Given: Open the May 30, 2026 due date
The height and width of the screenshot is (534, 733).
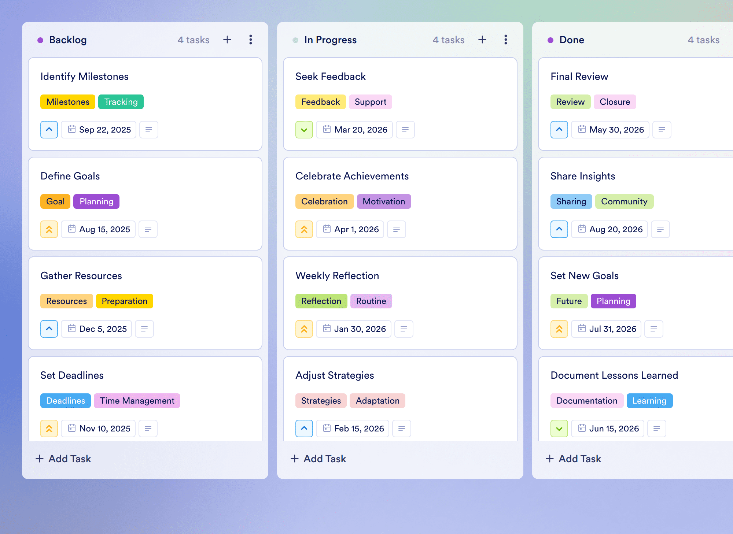Looking at the screenshot, I should tap(610, 130).
